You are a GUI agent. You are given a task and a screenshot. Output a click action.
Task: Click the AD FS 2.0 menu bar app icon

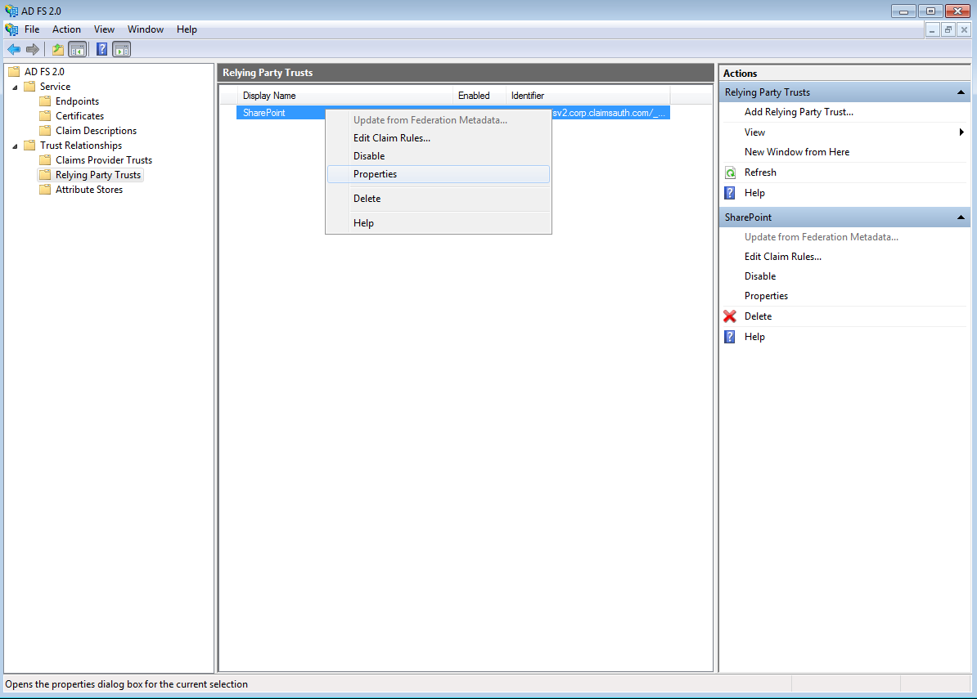pyautogui.click(x=11, y=29)
